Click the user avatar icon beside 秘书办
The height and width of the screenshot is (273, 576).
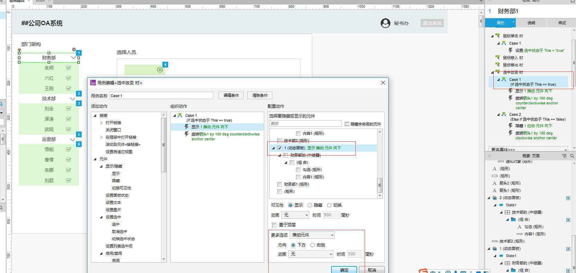coord(385,23)
